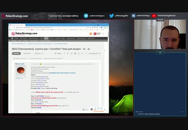Close the browser's active tab
Screen dimensions: 188x130
[x=24, y=25]
